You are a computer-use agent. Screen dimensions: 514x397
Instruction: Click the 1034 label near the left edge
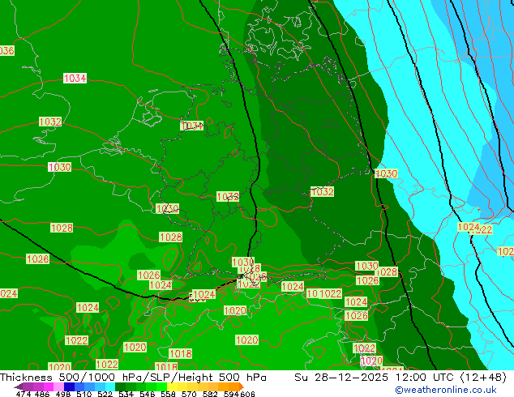75,79
